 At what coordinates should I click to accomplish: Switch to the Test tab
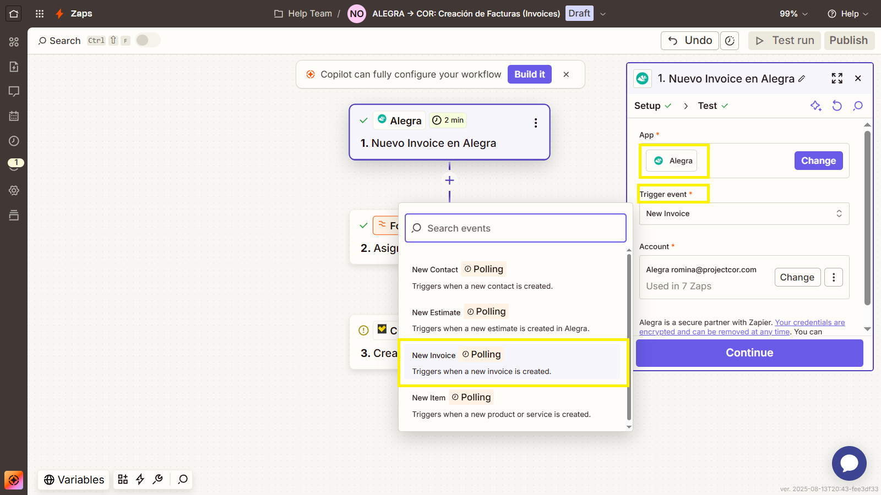tap(713, 106)
